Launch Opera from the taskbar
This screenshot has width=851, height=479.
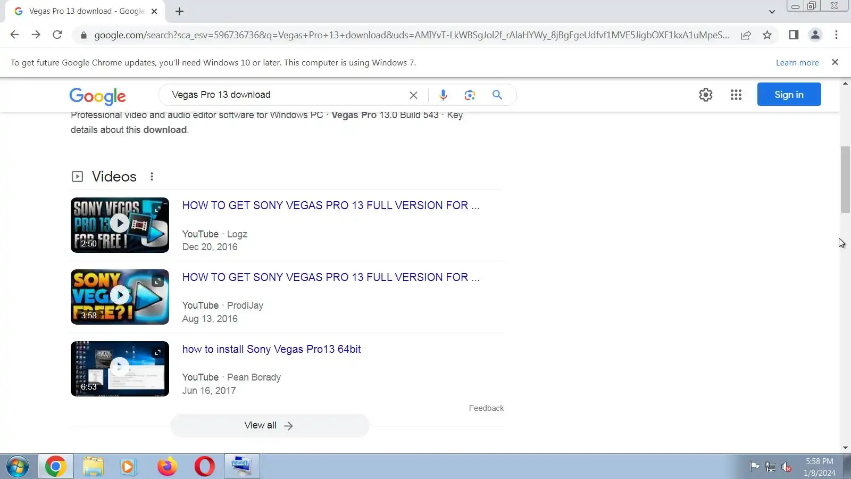click(x=204, y=467)
